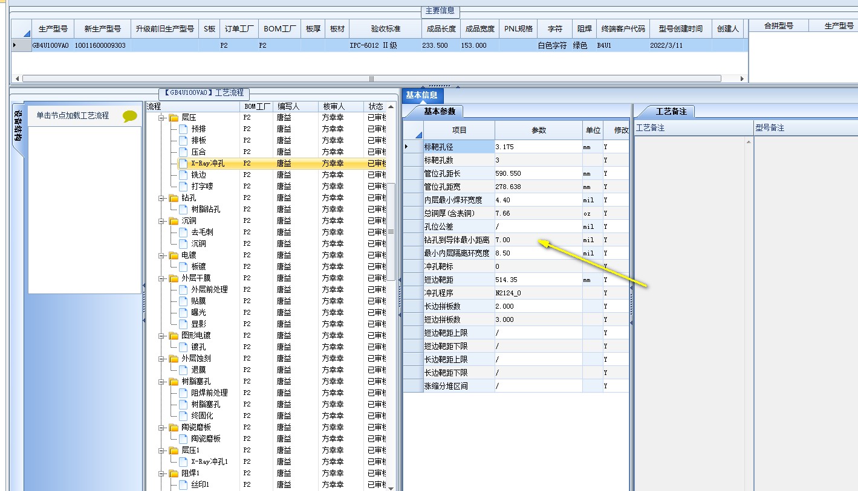Viewport: 858px width, 491px height.
Task: Select the 短边靶距 value 514.35
Action: tap(538, 280)
